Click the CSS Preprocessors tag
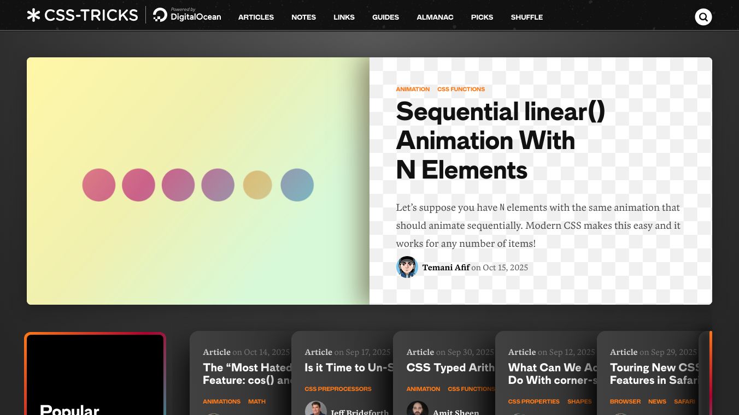Screen dimensions: 739x415 click(x=338, y=389)
